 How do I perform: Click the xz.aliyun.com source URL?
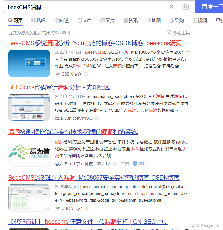(73, 118)
